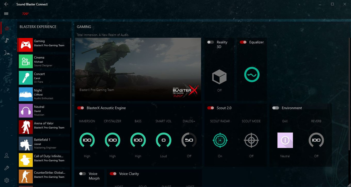Image resolution: width=351 pixels, height=187 pixels.
Task: Click the Bass dial
Action: (138, 140)
